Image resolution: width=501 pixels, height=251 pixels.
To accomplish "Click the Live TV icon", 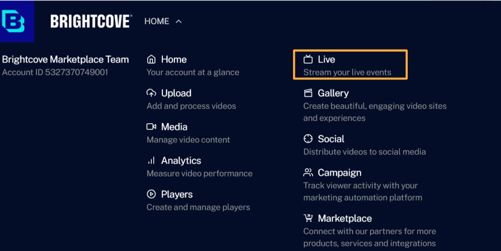I will point(308,60).
